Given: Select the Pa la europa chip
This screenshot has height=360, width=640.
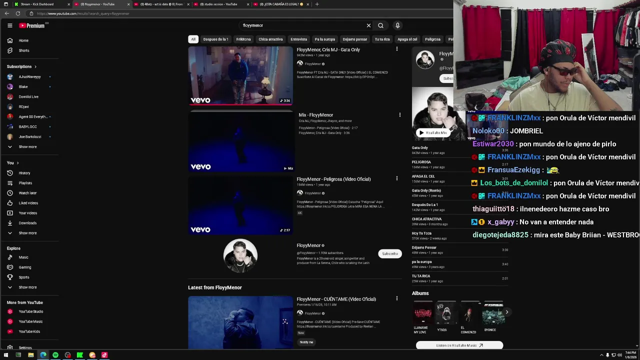Looking at the screenshot, I should pyautogui.click(x=324, y=39).
